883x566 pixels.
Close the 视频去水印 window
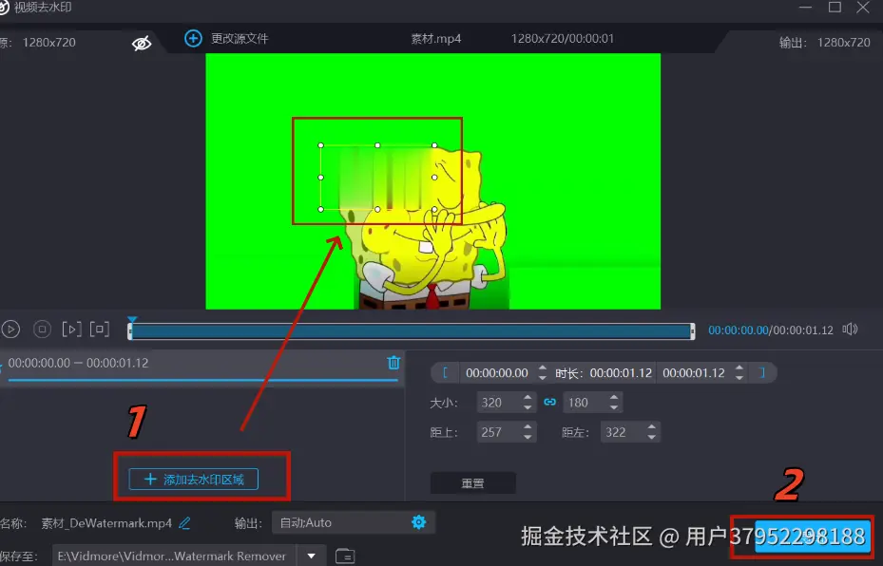863,7
